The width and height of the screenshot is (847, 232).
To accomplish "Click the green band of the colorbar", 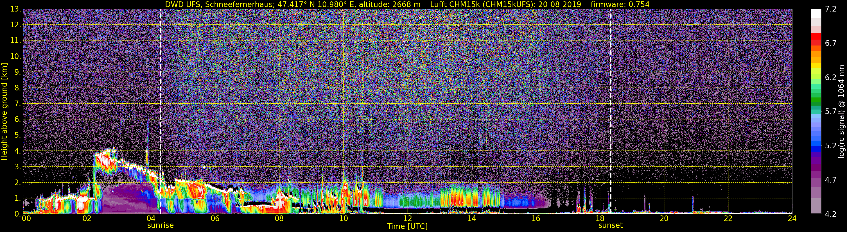I will 816,100.
